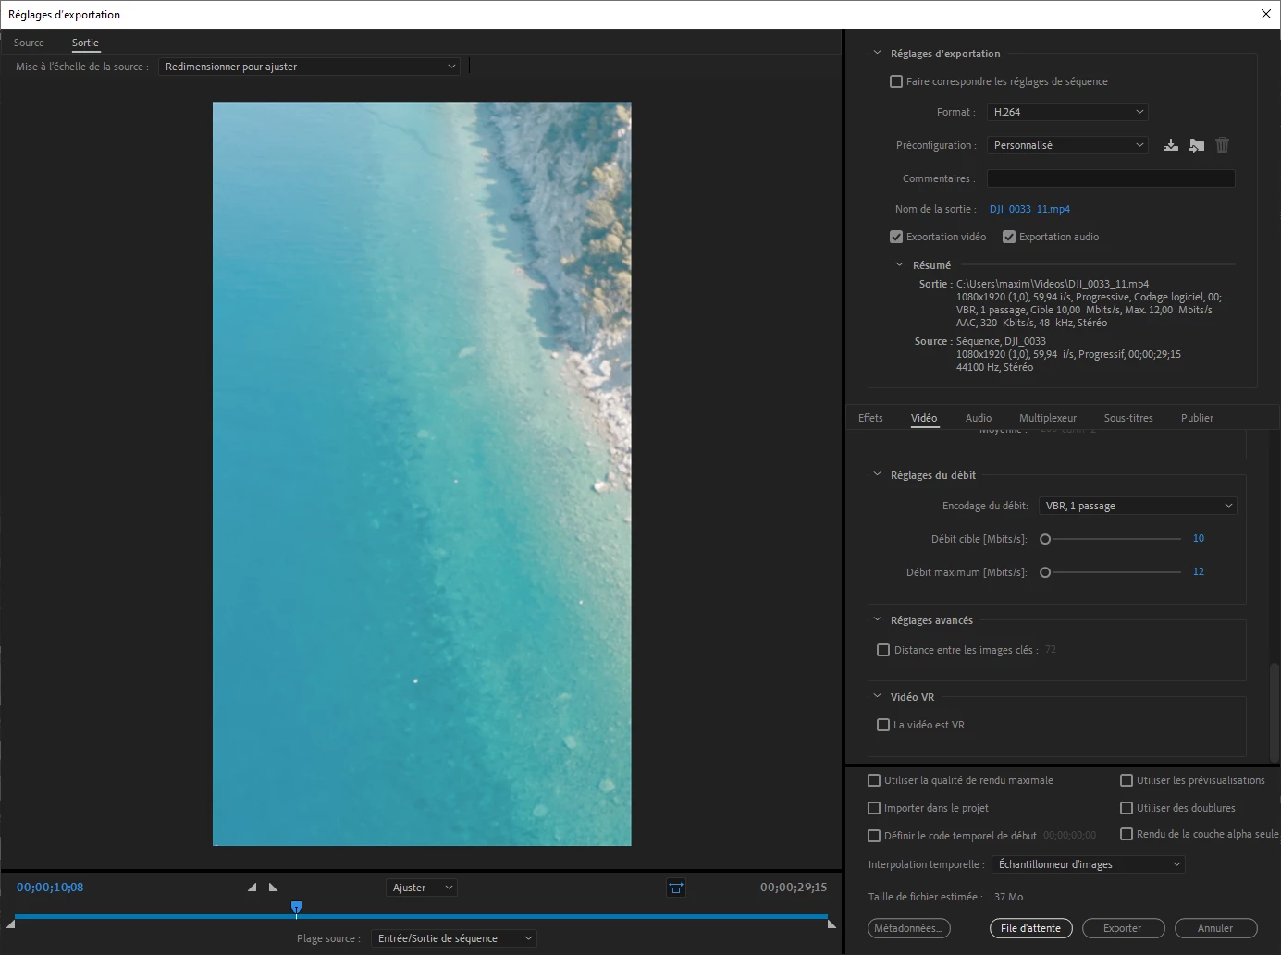
Task: Click the video preview image
Action: point(422,473)
